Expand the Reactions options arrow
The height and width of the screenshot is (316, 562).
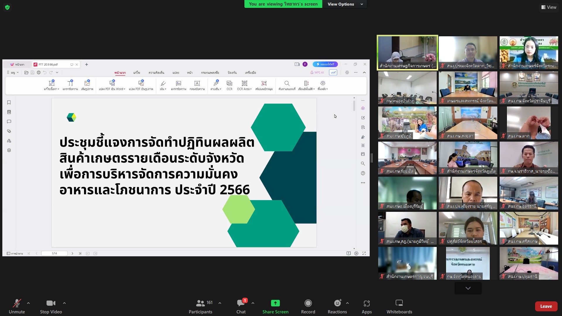[x=347, y=303]
